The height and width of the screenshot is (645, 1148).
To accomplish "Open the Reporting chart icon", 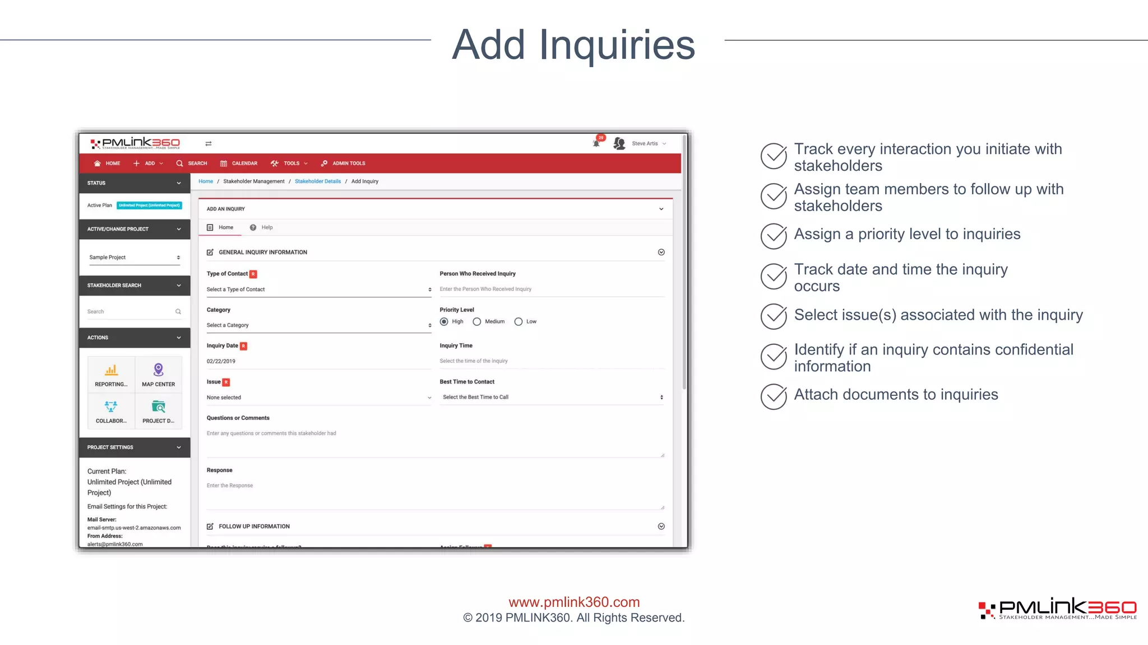I will point(111,370).
